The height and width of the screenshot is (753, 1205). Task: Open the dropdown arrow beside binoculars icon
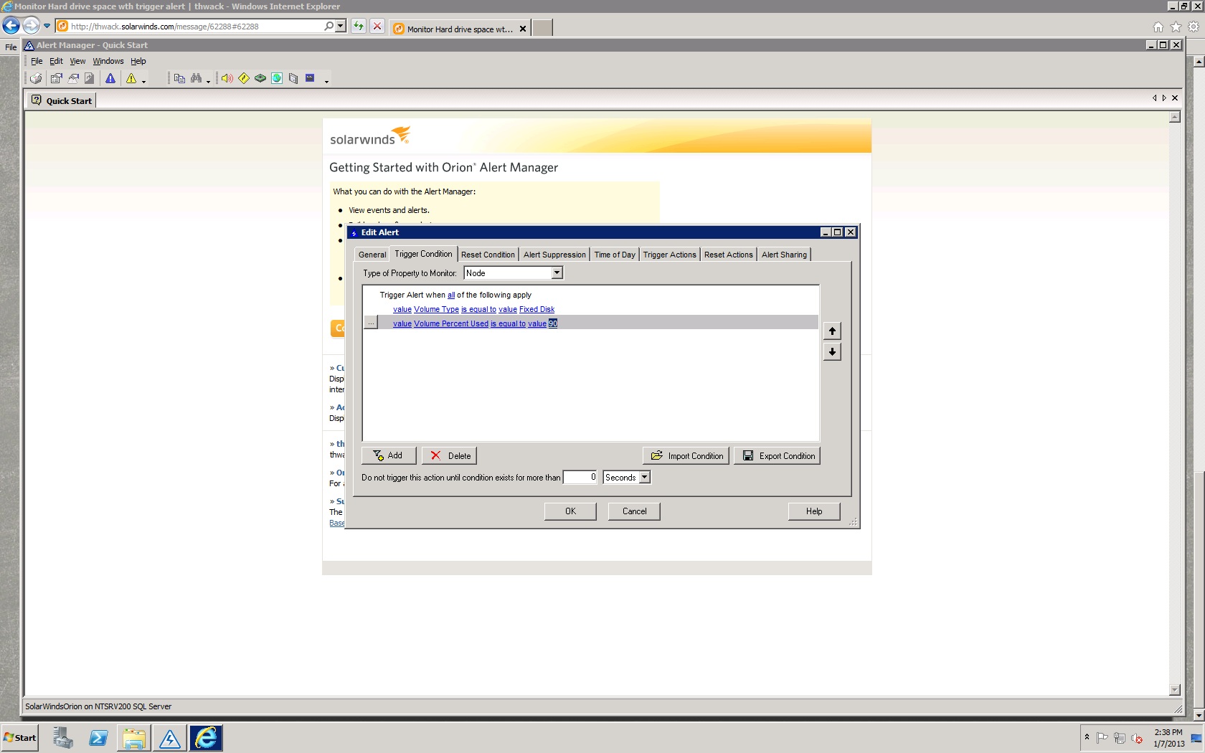pos(208,80)
